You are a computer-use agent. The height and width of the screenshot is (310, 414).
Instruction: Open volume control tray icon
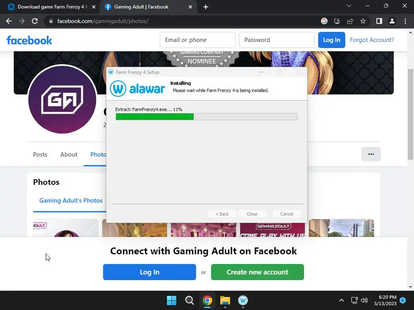364,300
